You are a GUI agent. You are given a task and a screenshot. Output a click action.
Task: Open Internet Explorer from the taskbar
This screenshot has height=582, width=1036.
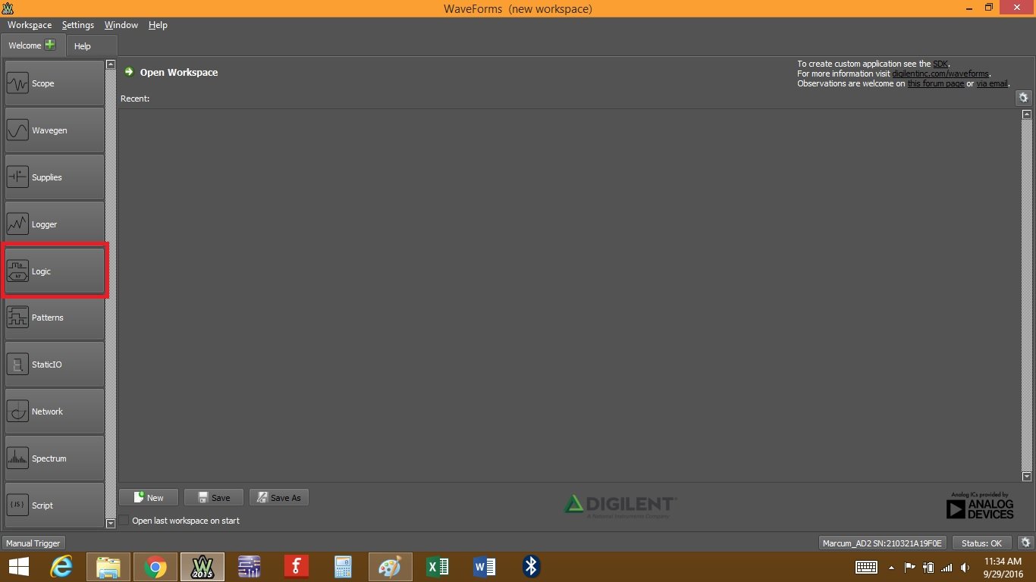click(61, 567)
